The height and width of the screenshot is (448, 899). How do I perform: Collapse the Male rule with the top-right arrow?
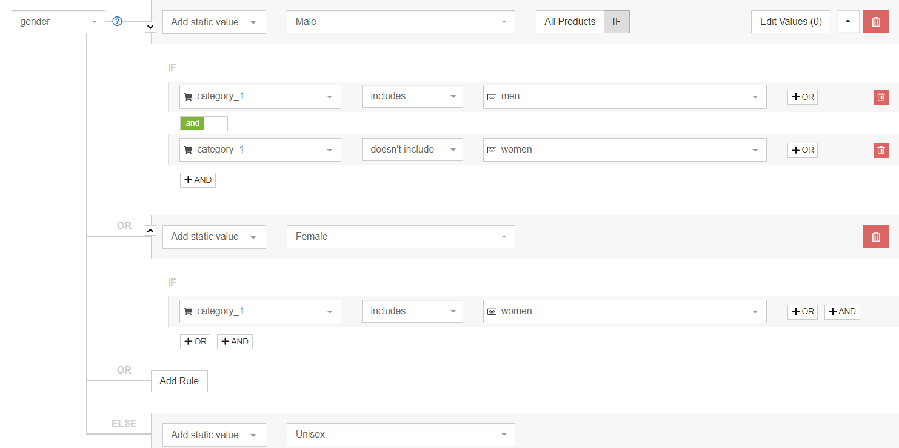847,21
